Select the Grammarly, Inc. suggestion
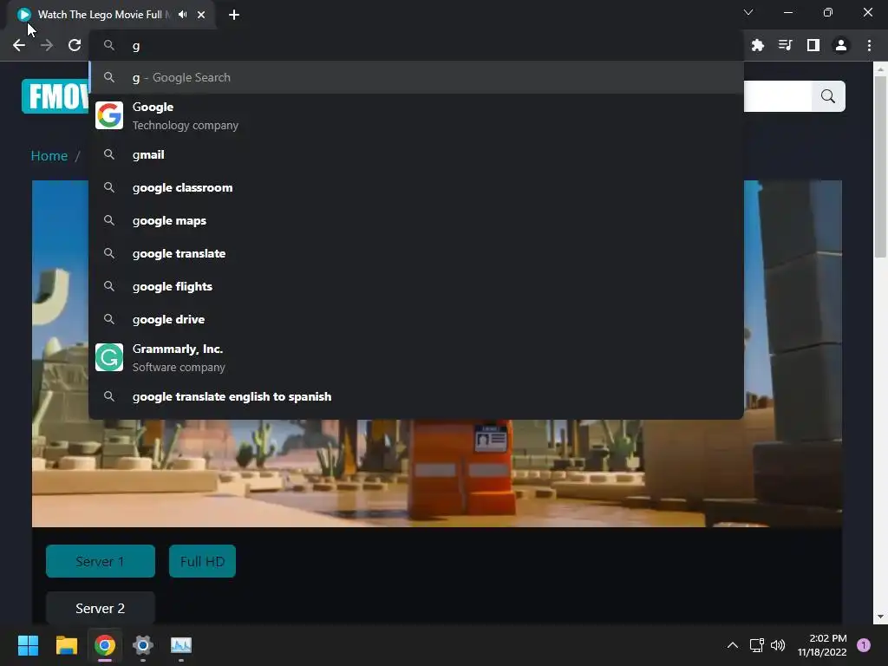Screen dimensions: 888x666 coord(416,357)
